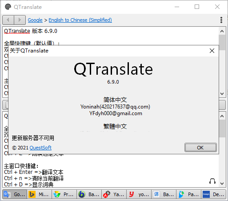
Task: Click the QTranslate application logo icon
Action: (x=8, y=7)
